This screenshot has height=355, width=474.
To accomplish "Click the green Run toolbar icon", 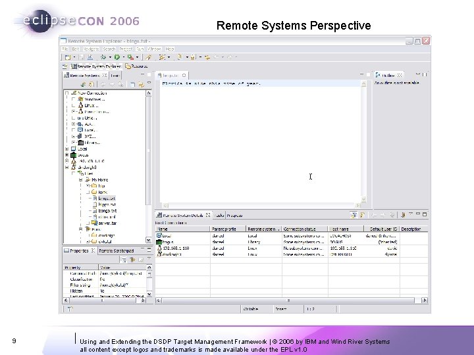I will pos(117,57).
